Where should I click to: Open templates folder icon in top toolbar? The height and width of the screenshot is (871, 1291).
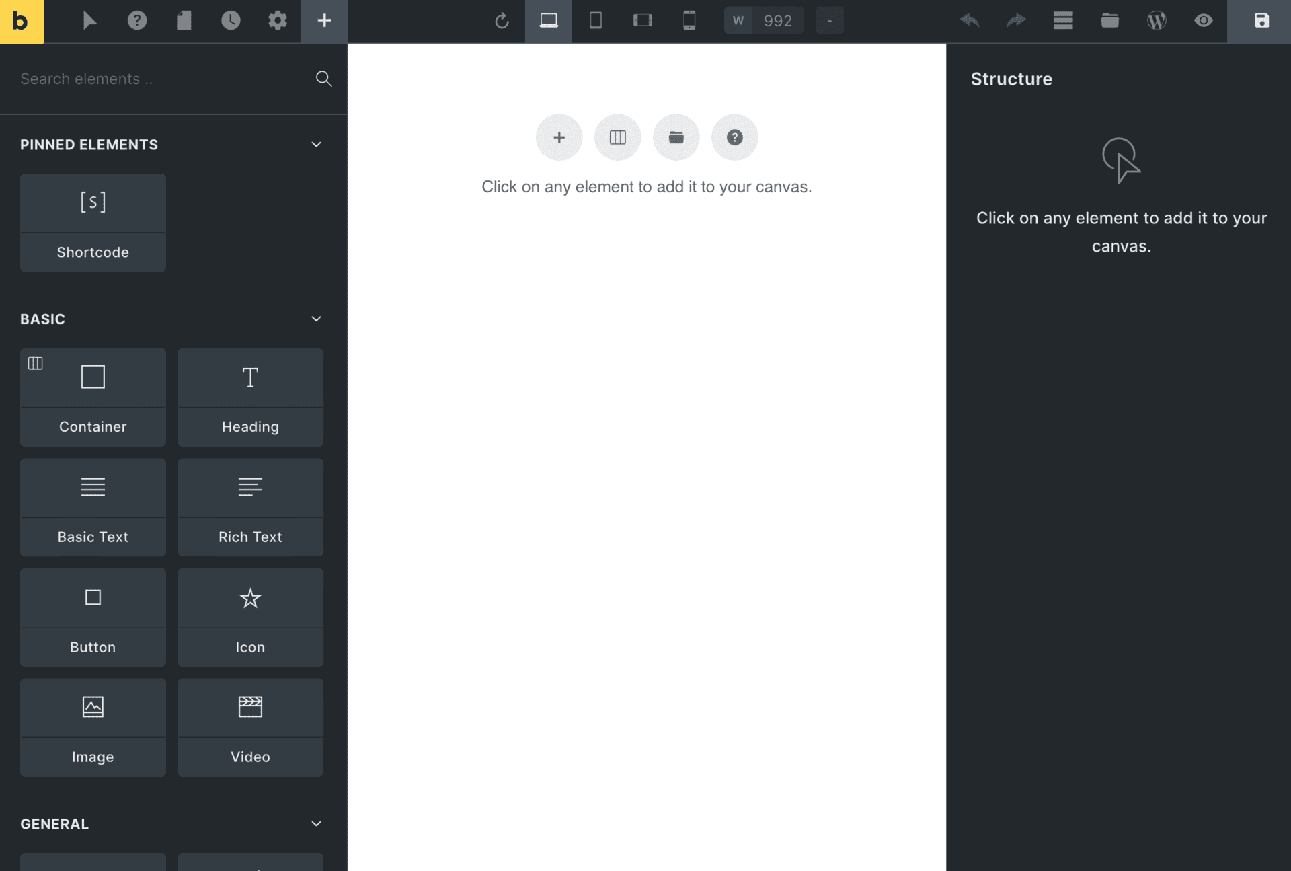[1110, 21]
